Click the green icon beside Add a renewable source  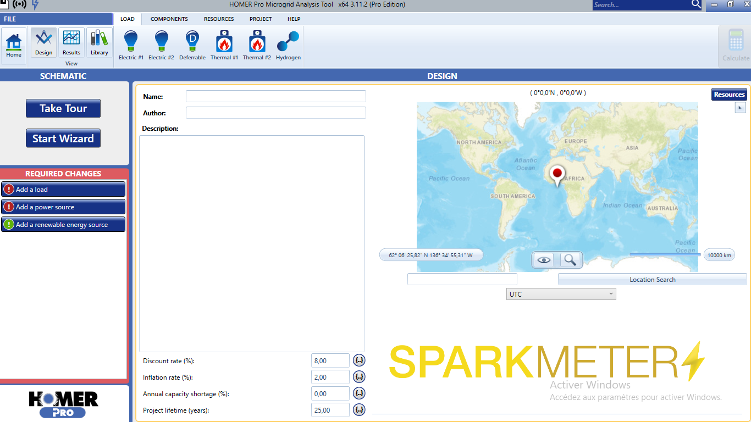pos(9,224)
